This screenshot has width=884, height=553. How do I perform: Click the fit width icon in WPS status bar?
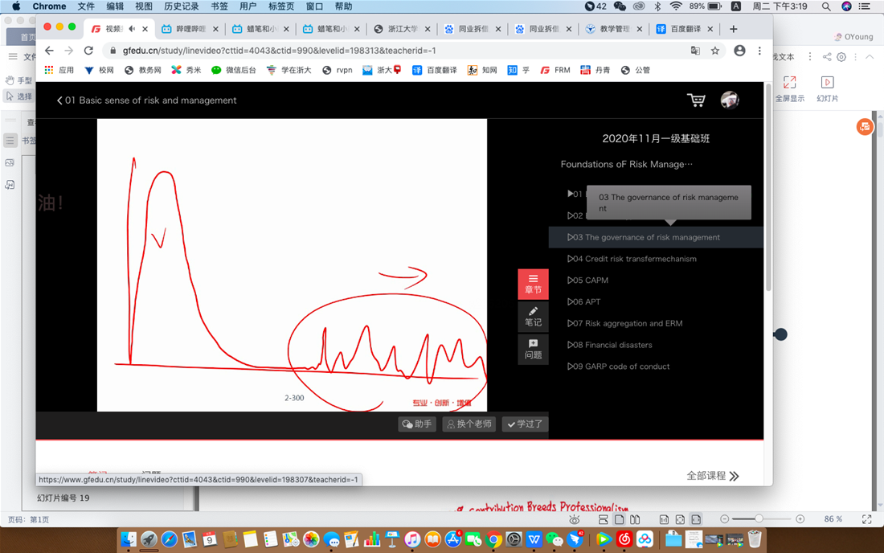696,519
